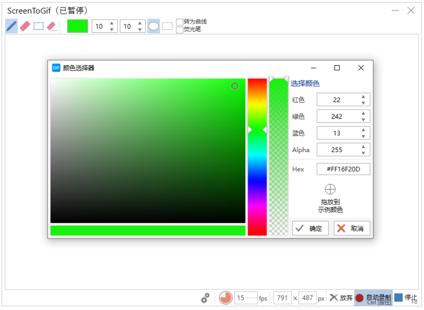424x310 pixels.
Task: Click the saturation picker circle in the color field
Action: coord(235,86)
